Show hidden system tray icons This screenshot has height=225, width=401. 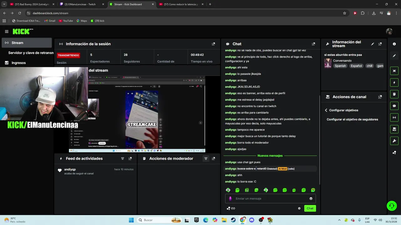point(339,220)
